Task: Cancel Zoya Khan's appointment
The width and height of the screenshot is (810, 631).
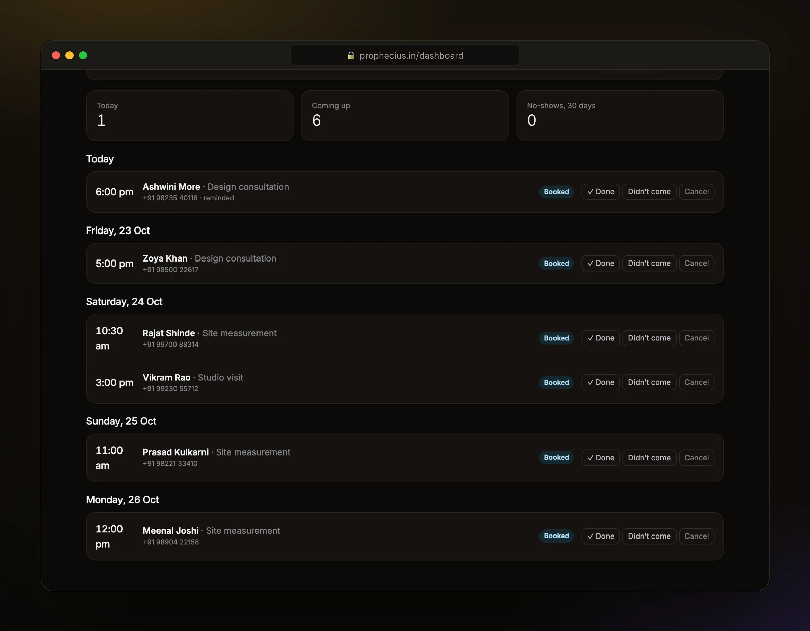Action: tap(696, 263)
